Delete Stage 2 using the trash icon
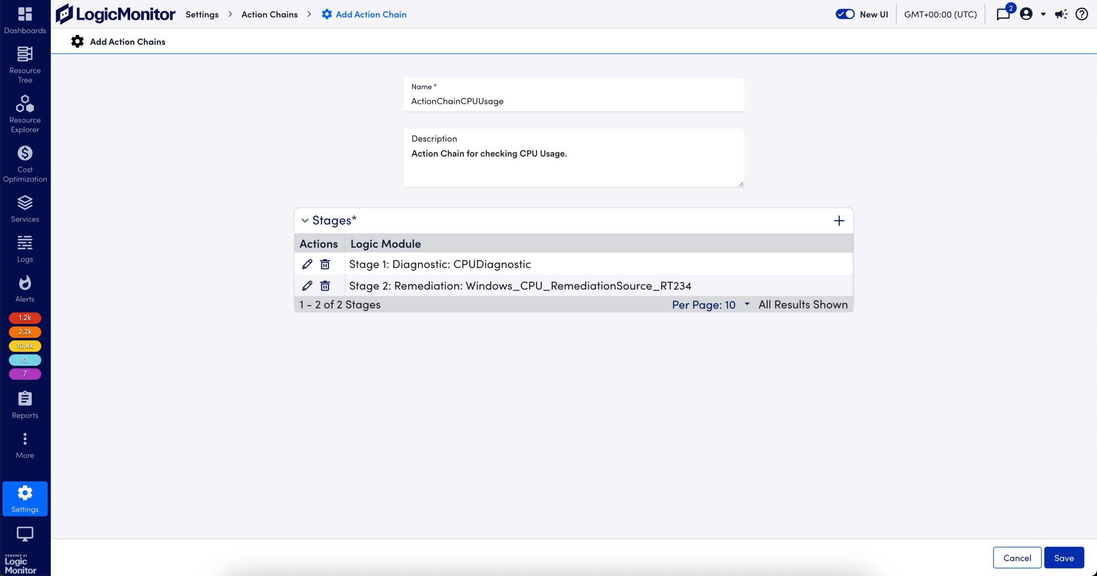This screenshot has height=576, width=1097. [325, 285]
